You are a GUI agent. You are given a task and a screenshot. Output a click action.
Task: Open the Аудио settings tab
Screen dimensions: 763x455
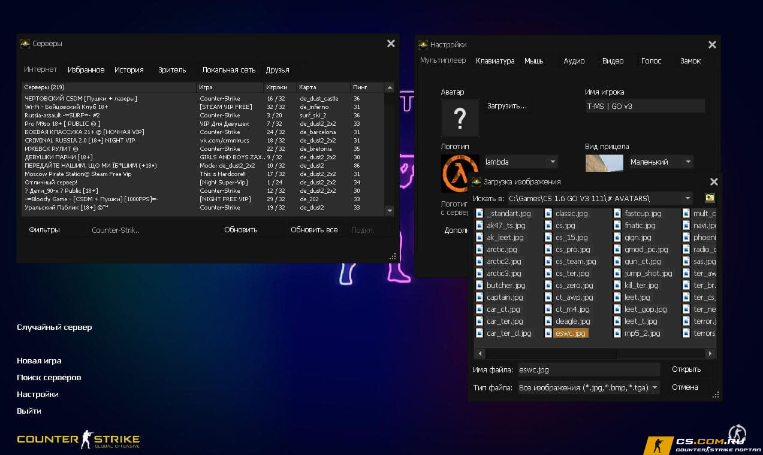[x=574, y=61]
